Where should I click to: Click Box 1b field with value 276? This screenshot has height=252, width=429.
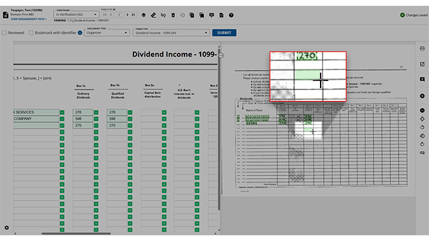[x=117, y=112]
